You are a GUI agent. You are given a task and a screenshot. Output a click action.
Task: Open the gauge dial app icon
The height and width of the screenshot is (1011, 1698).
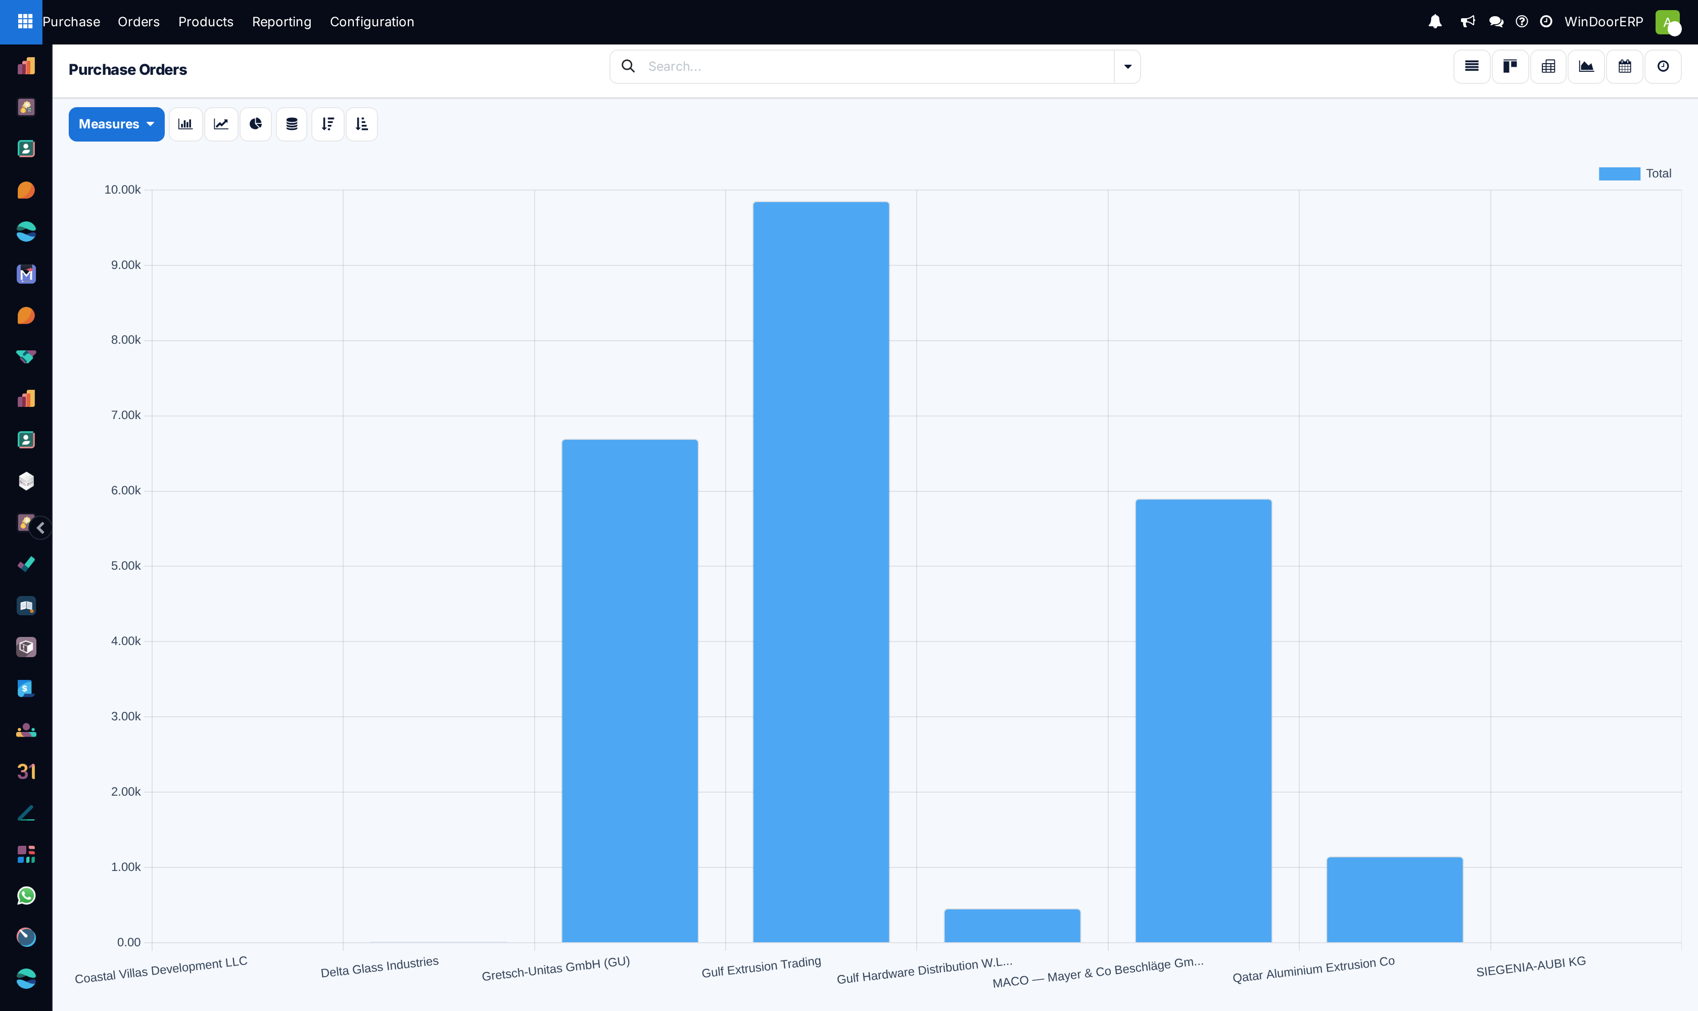[x=26, y=937]
